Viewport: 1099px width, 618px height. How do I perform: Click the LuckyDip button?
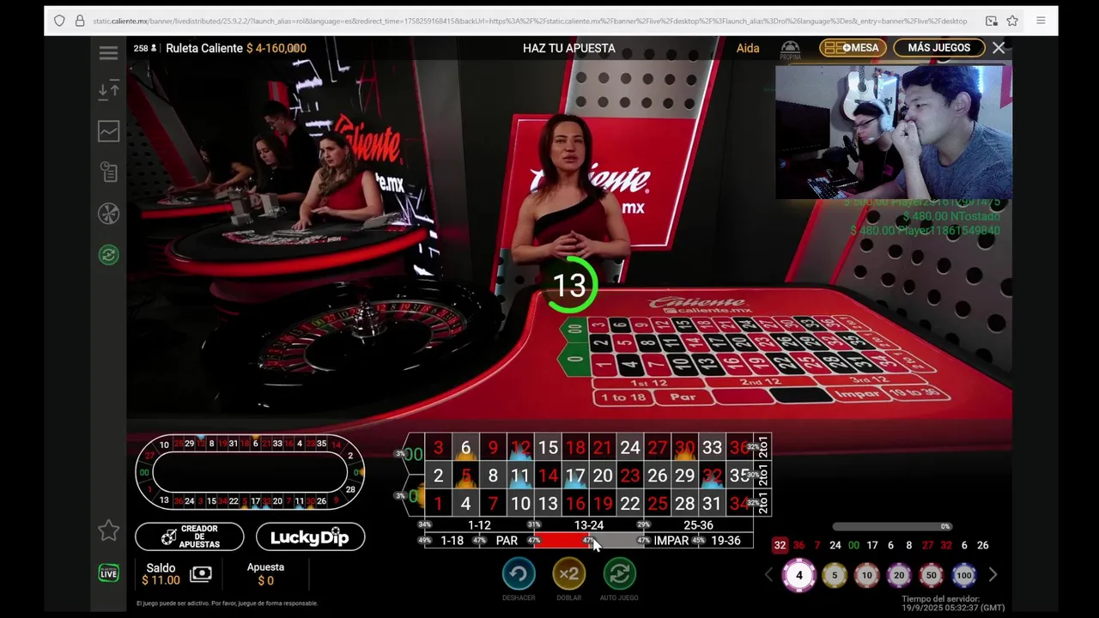tap(310, 537)
